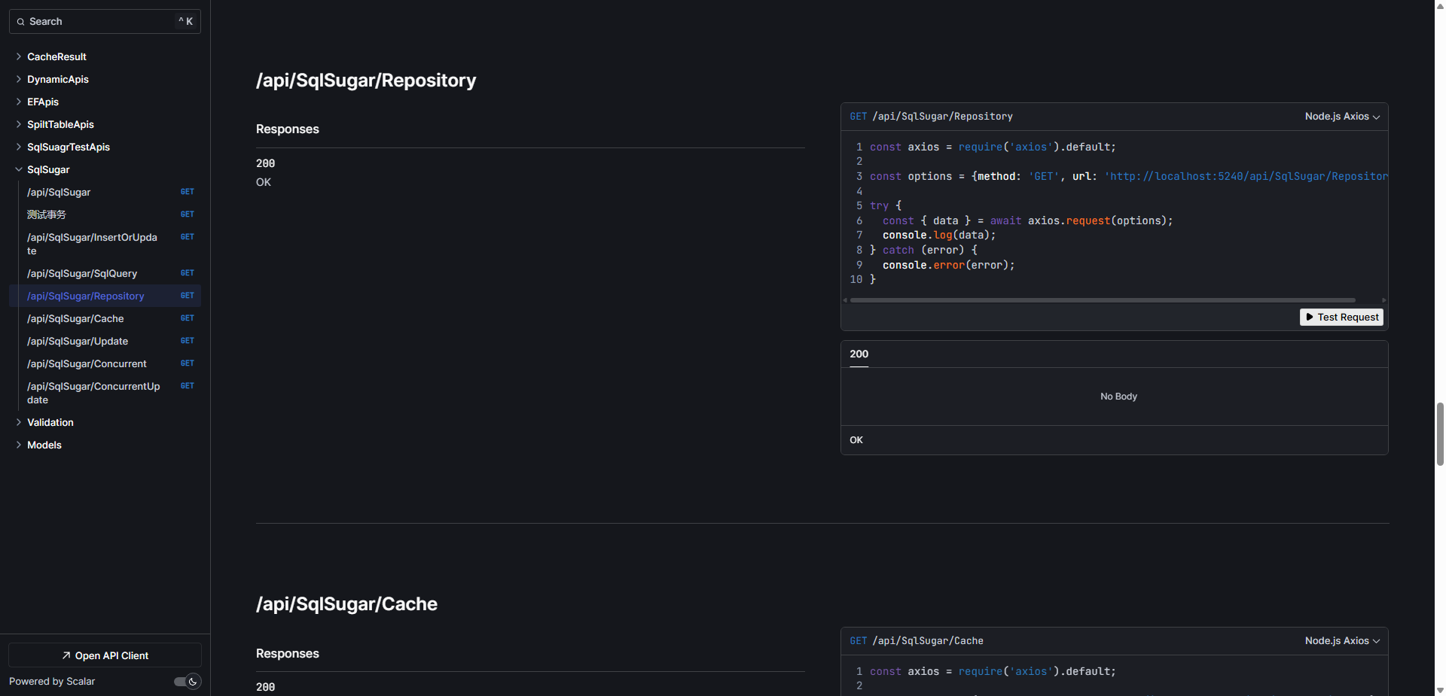This screenshot has width=1446, height=696.
Task: Click the page vertical scrollbar thumb
Action: (1440, 434)
